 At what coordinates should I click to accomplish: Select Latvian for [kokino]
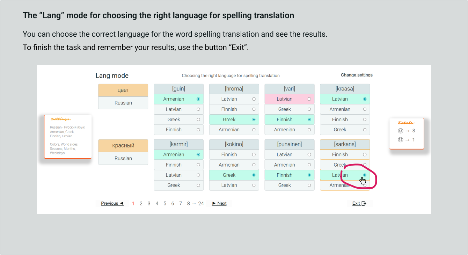coord(234,185)
